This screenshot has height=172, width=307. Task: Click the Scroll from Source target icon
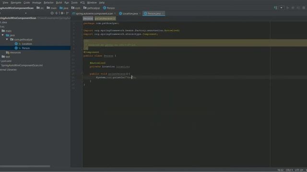point(52,13)
